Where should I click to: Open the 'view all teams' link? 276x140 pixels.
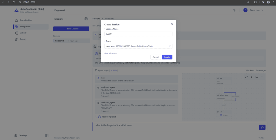pyautogui.click(x=111, y=53)
